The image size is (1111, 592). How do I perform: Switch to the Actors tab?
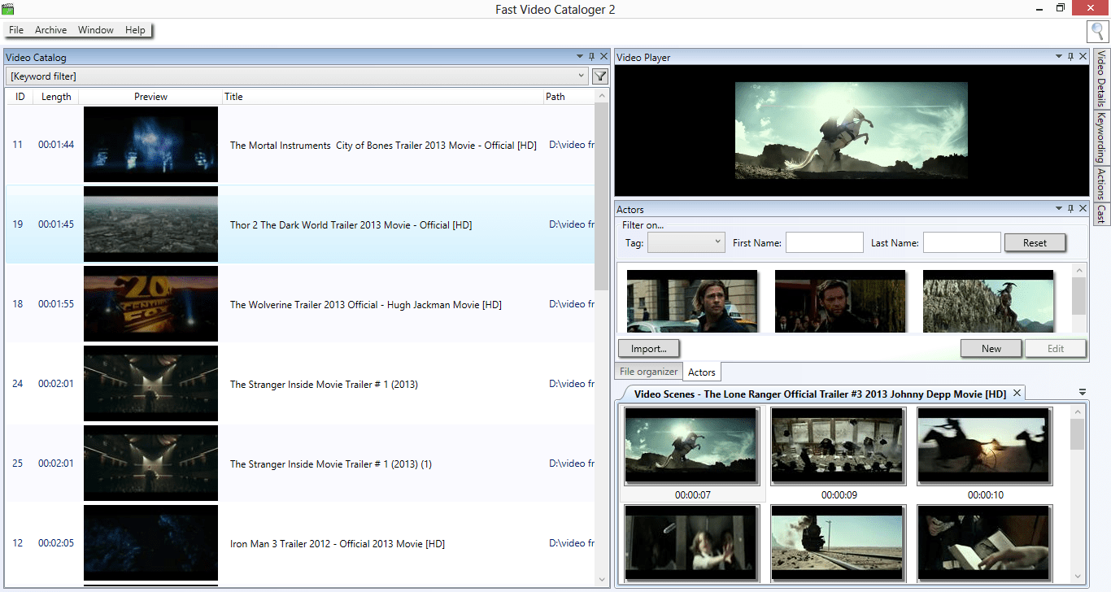tap(702, 372)
